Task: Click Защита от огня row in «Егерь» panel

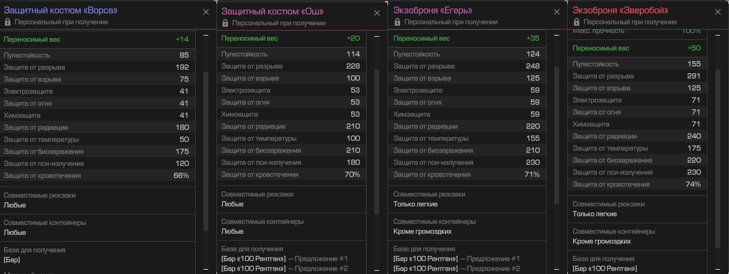Action: coord(468,102)
